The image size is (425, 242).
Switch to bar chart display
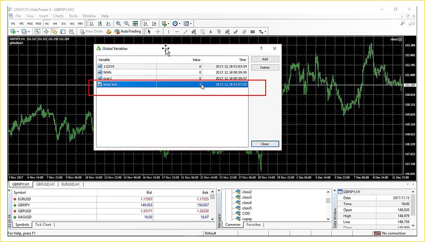pyautogui.click(x=91, y=24)
